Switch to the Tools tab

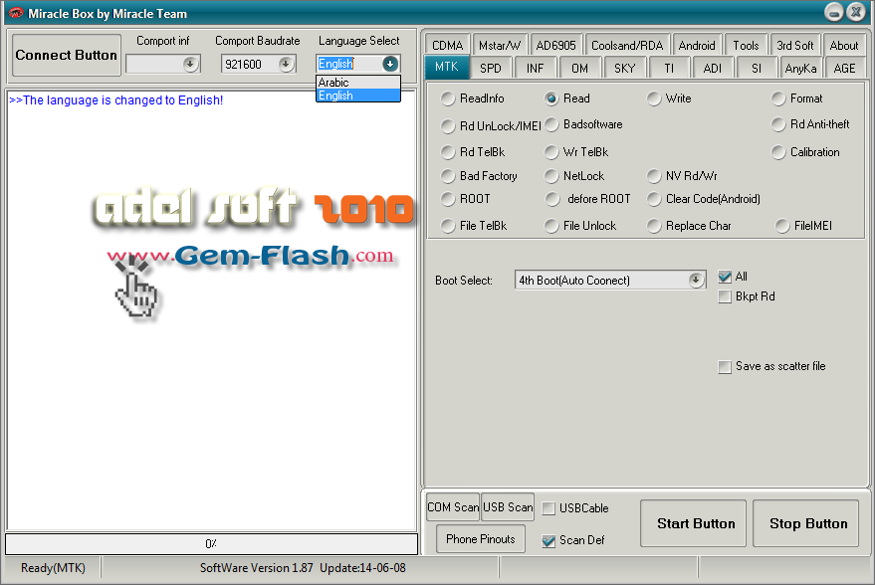pos(746,45)
